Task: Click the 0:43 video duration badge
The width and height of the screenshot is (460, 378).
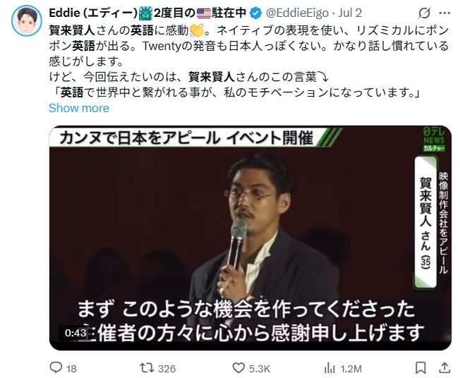Action: click(75, 333)
